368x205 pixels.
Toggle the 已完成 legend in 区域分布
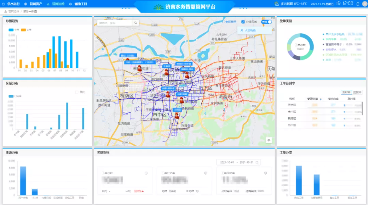click(15, 96)
